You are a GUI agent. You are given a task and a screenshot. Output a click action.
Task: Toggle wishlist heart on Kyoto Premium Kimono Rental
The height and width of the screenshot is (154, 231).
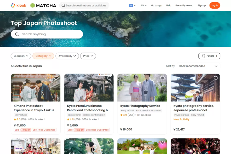(109, 78)
